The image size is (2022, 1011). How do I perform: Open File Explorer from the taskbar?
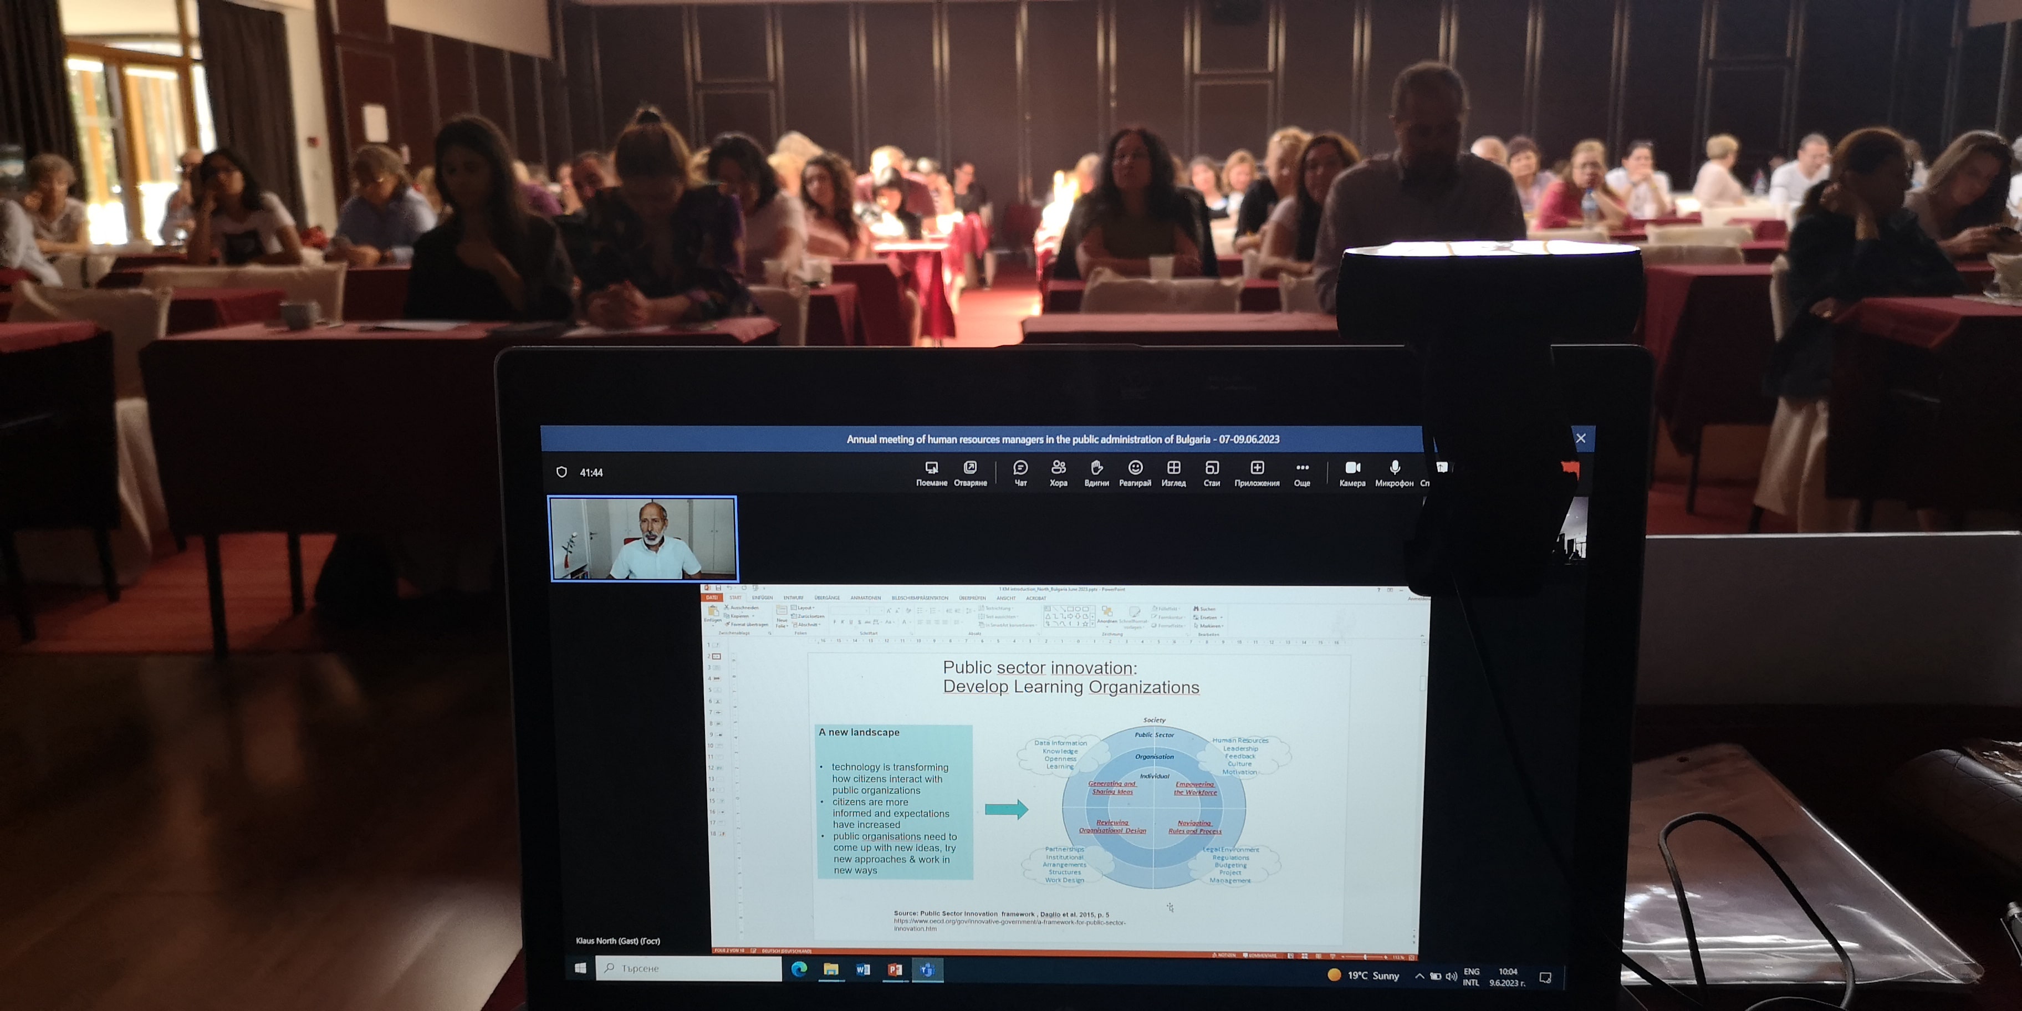[830, 969]
